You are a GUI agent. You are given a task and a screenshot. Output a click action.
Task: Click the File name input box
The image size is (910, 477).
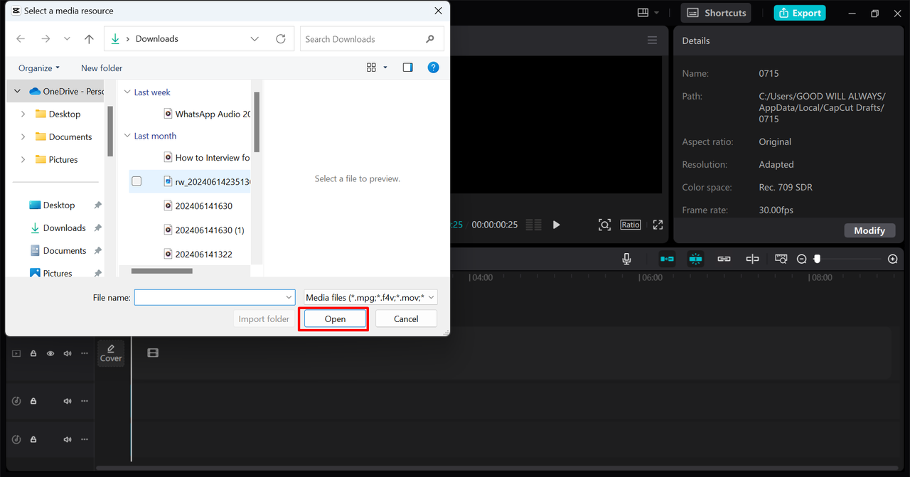214,297
